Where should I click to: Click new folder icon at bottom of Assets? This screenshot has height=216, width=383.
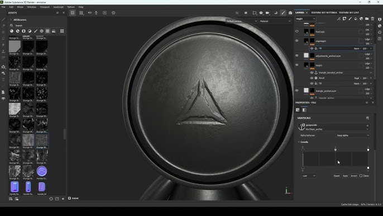pyautogui.click(x=57, y=199)
